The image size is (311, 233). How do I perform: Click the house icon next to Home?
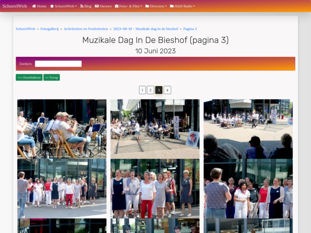(34, 6)
